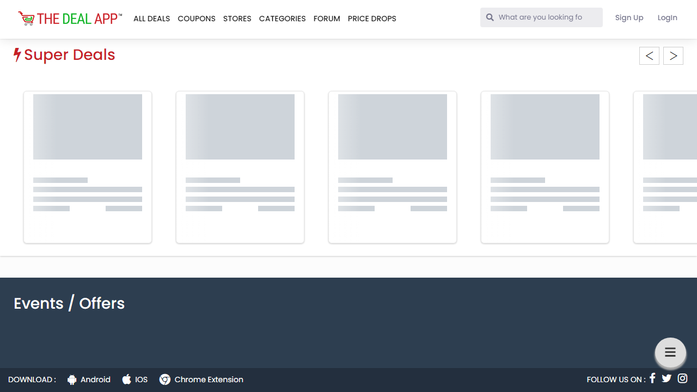Browse the Categories menu
Screen dimensions: 697x392
point(282,19)
